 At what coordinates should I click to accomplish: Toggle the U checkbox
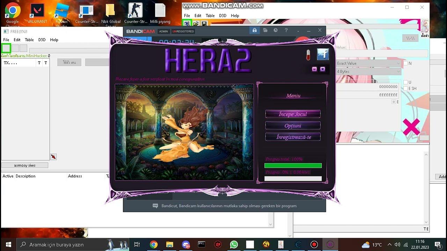[x=405, y=82]
